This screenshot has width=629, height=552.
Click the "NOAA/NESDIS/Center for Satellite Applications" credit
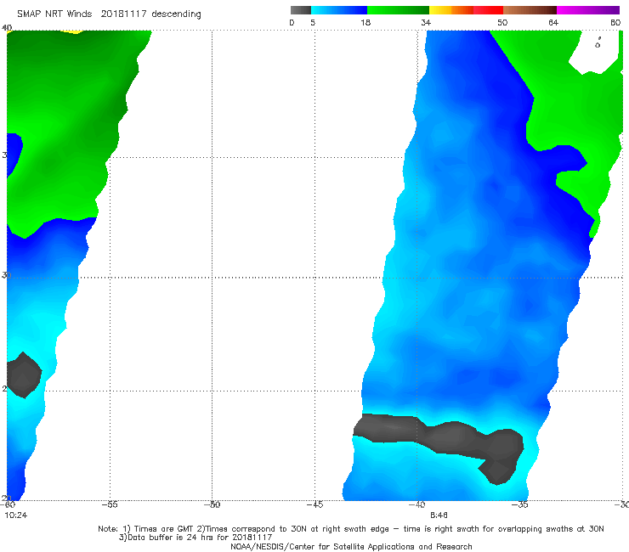point(351,547)
